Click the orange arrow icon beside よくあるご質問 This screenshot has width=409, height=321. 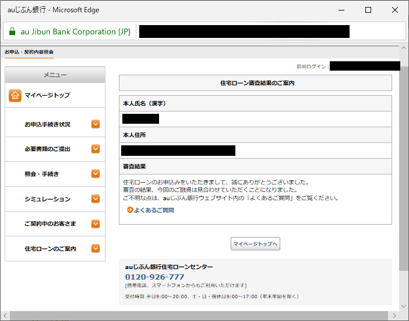pyautogui.click(x=130, y=210)
